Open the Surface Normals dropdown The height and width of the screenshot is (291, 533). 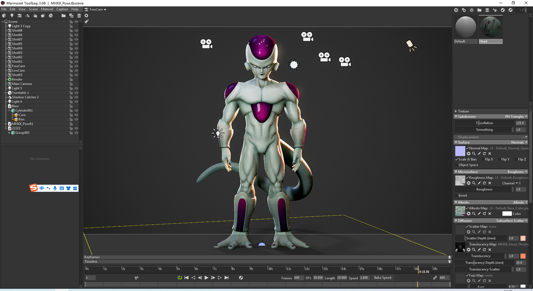(519, 143)
